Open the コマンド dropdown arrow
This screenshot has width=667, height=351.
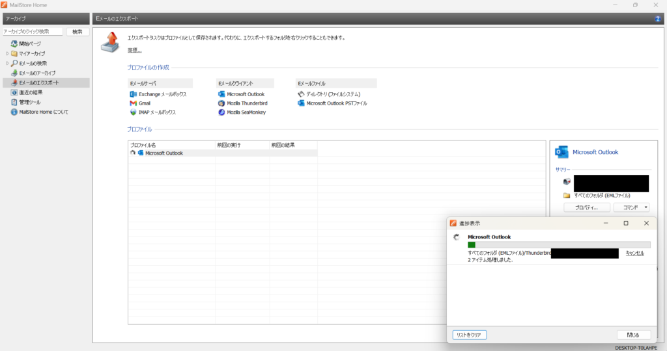tap(646, 207)
